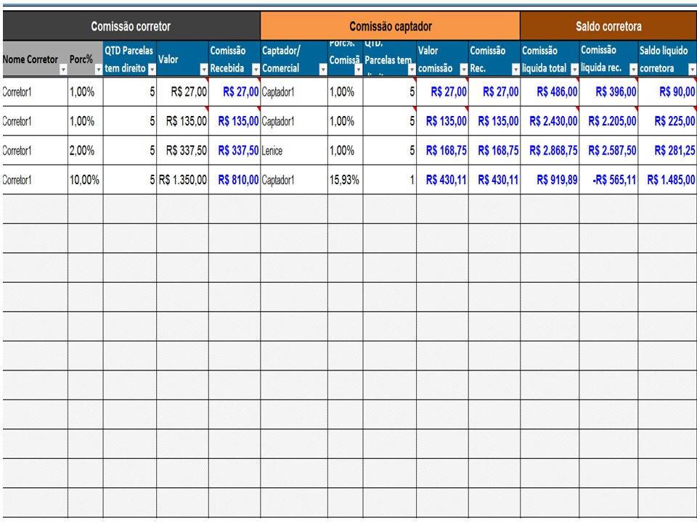Open the Nome Corretor filter dropdown
The width and height of the screenshot is (697, 522).
pyautogui.click(x=62, y=70)
